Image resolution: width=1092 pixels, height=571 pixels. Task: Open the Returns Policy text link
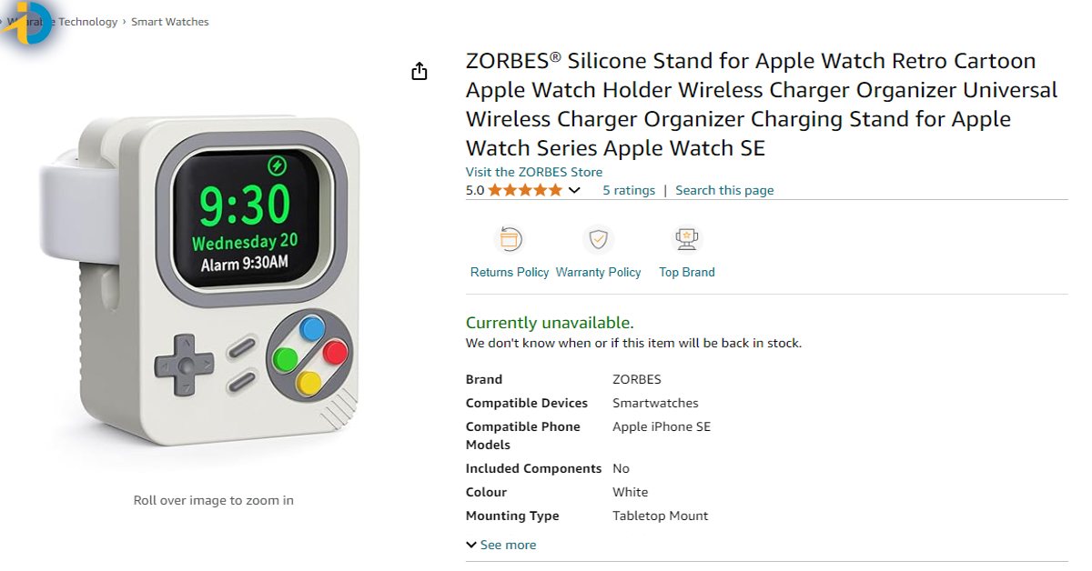click(x=510, y=272)
